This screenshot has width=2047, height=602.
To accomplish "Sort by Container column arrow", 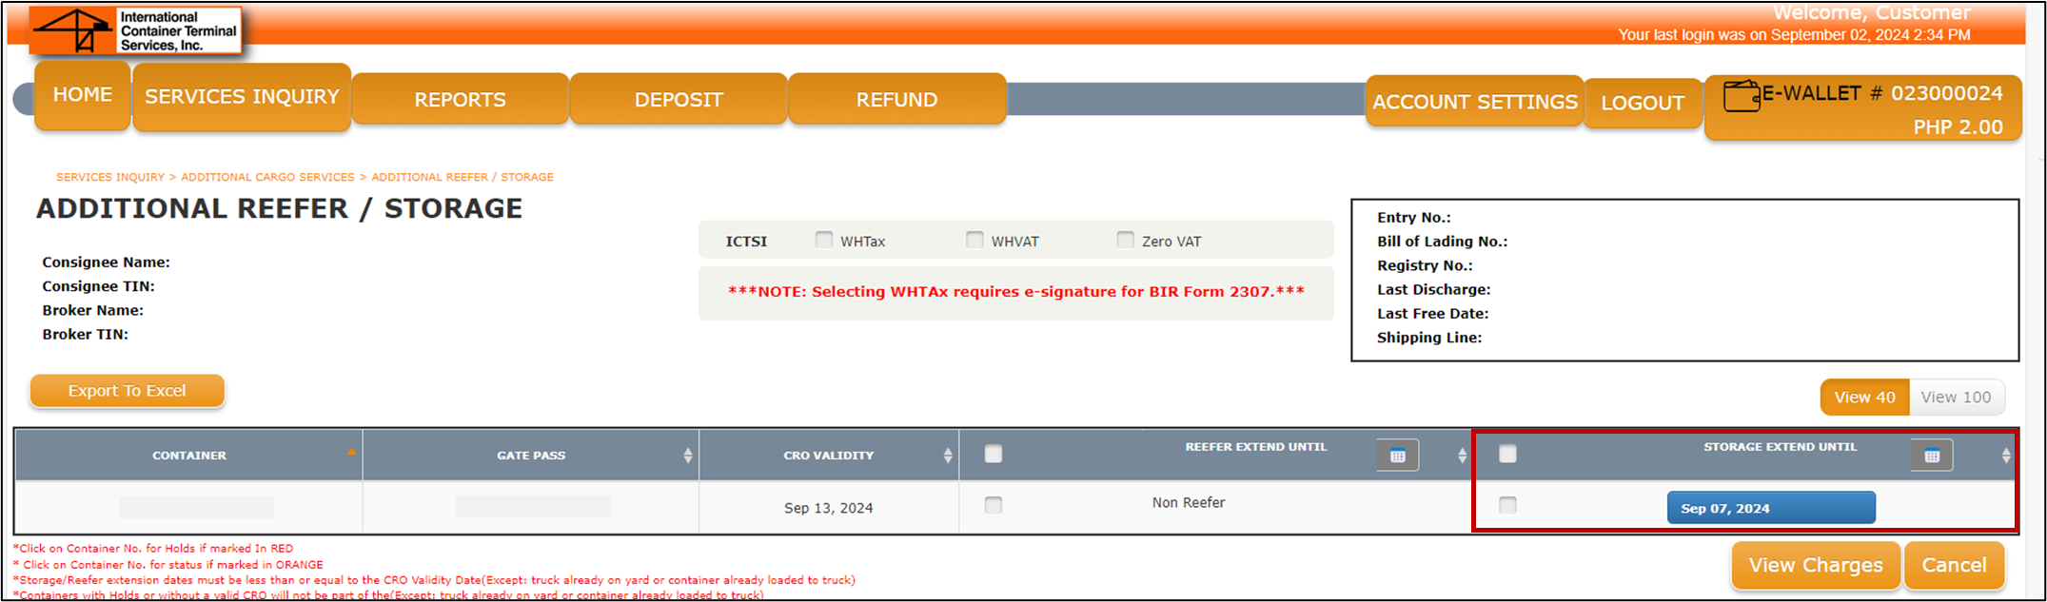I will (351, 452).
